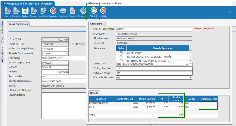Select the Detalle tab
This screenshot has height=126, width=236.
tap(94, 93)
